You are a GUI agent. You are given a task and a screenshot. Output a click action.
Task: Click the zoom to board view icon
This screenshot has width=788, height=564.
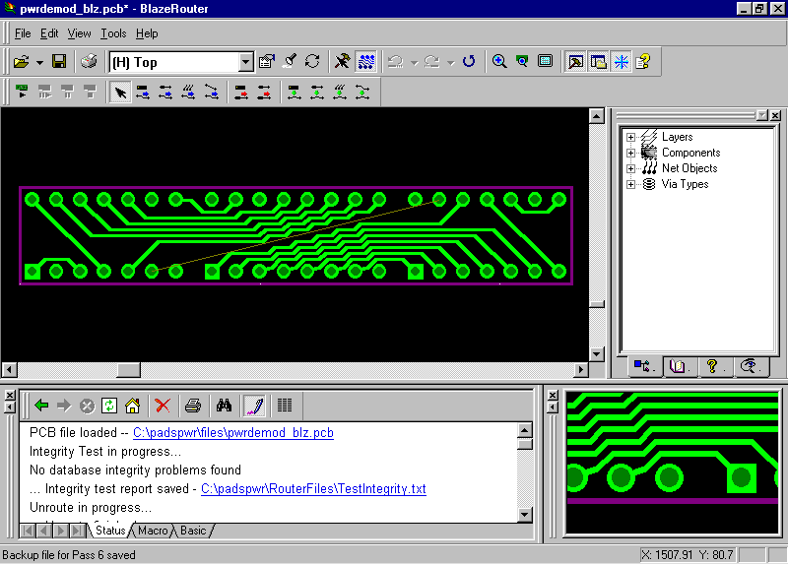pos(522,62)
